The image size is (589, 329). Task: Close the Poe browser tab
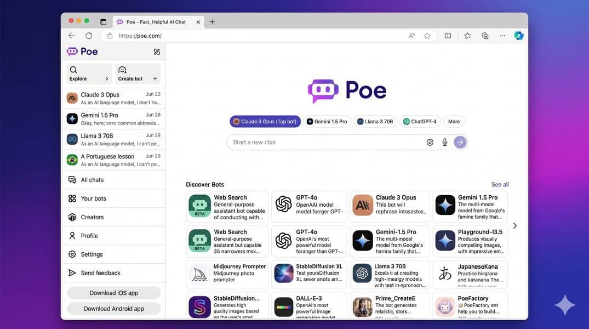(x=198, y=22)
